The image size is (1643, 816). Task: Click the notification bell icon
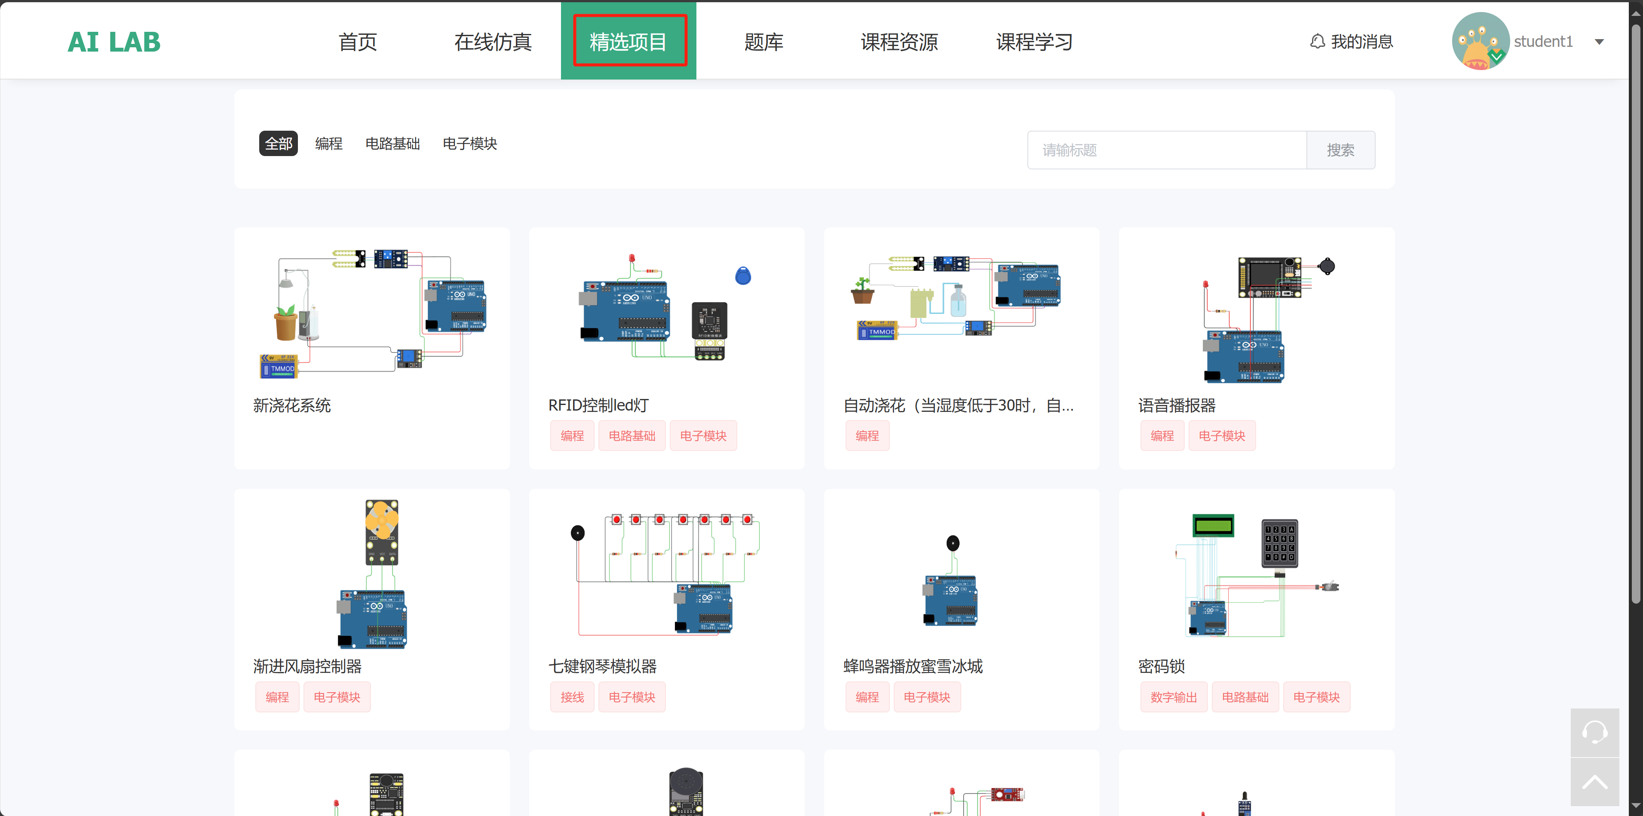(x=1317, y=42)
